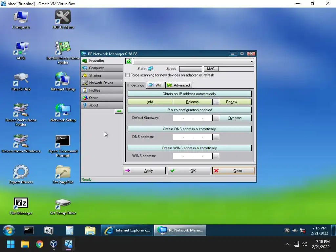Switch to the Advanced tab
This screenshot has height=252, width=336.
(x=178, y=85)
